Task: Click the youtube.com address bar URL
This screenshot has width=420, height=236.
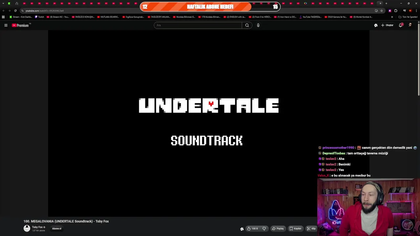Action: click(45, 11)
